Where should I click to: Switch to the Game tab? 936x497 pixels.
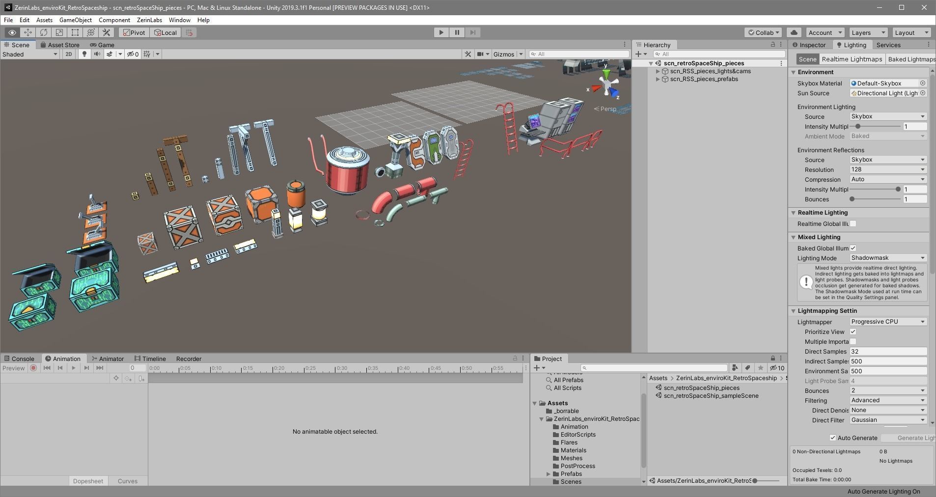click(102, 45)
